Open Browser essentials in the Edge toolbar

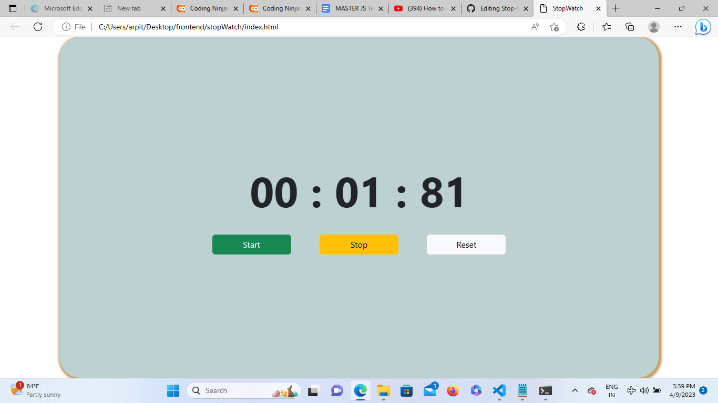(581, 27)
